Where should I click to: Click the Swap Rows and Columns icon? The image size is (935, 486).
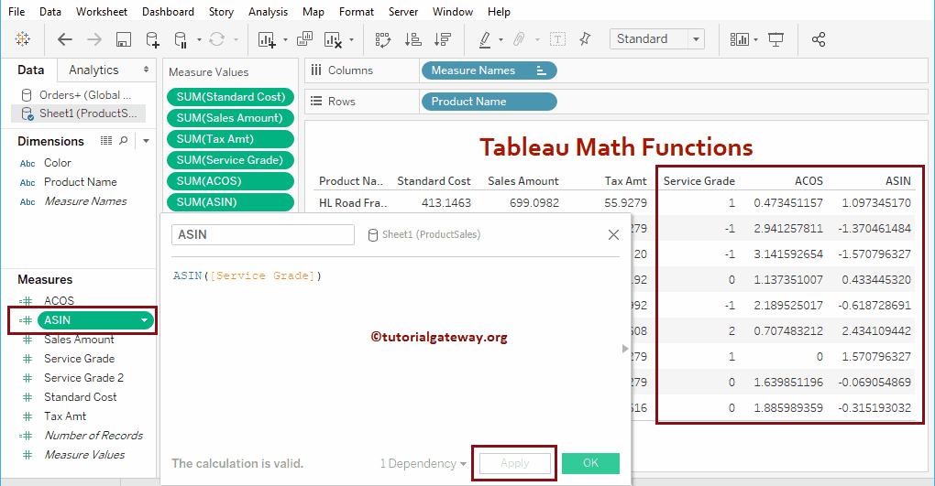383,40
